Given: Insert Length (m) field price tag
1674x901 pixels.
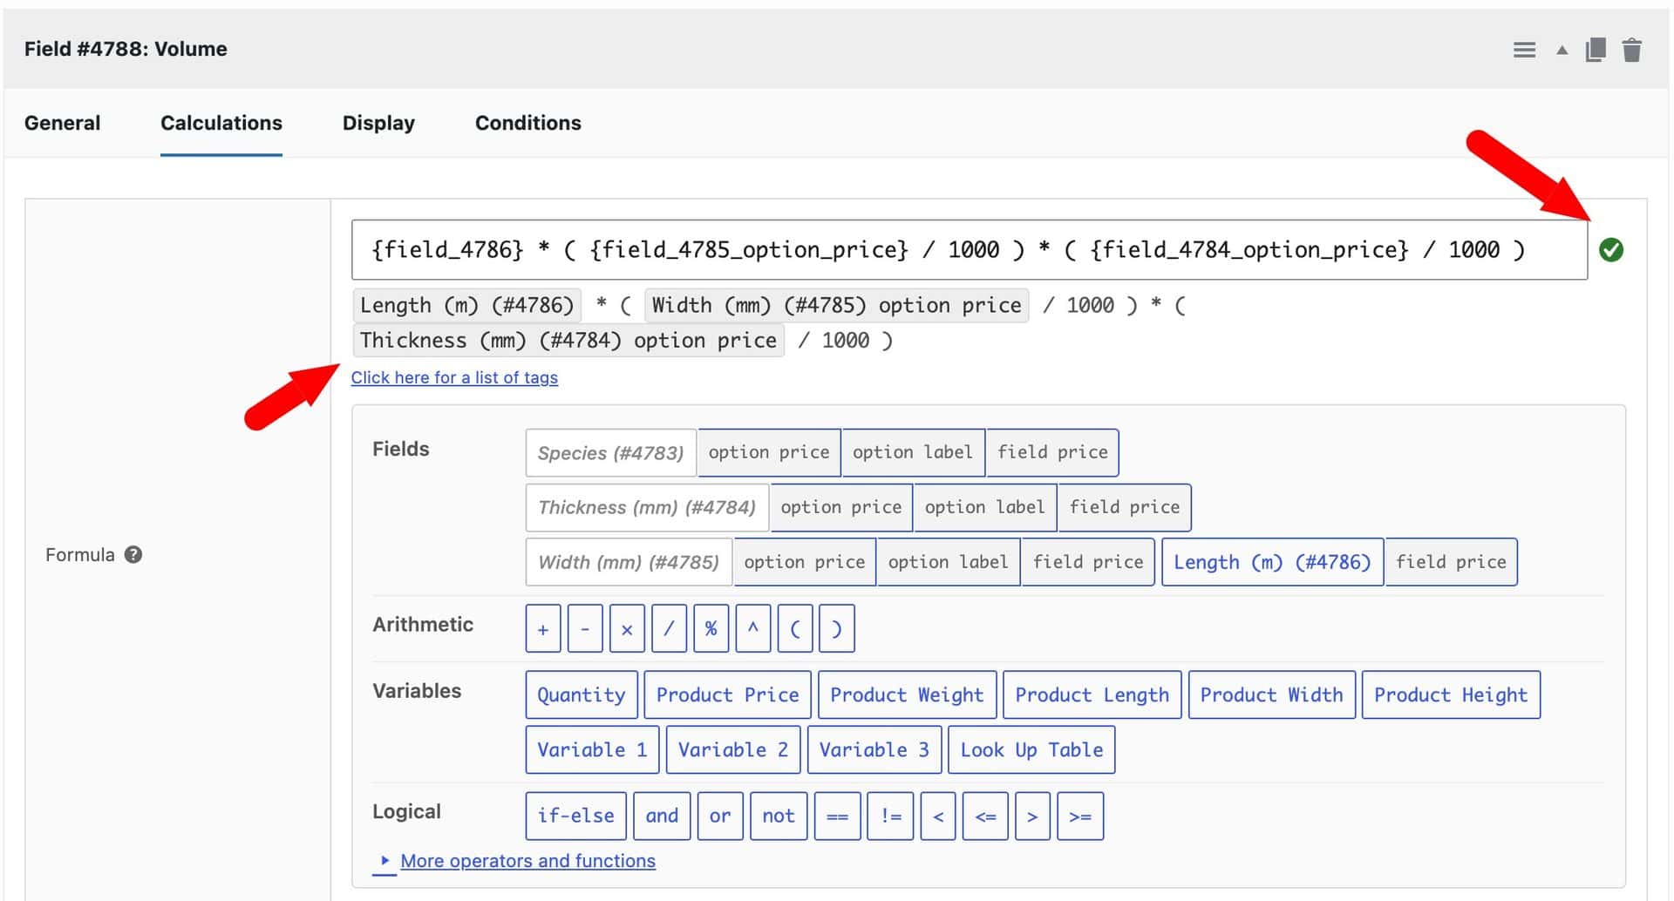Looking at the screenshot, I should click(x=1452, y=562).
